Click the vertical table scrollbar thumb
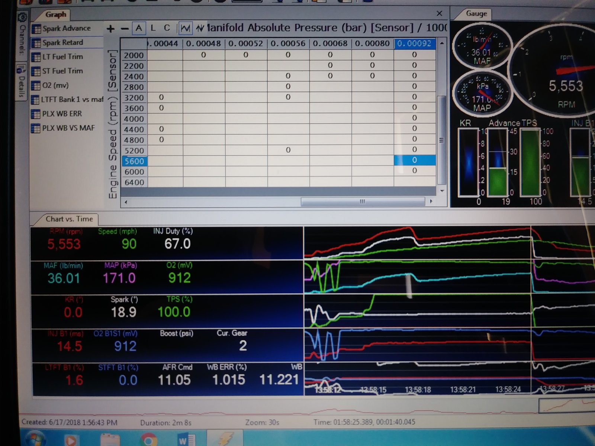 pyautogui.click(x=442, y=140)
